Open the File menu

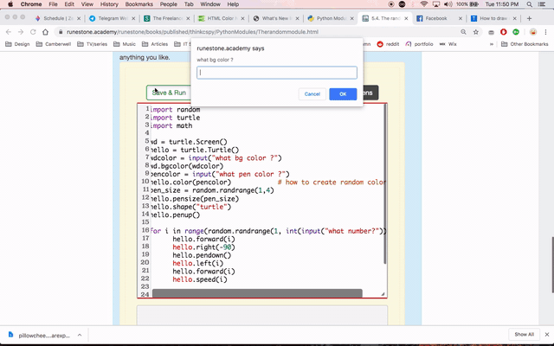click(53, 4)
